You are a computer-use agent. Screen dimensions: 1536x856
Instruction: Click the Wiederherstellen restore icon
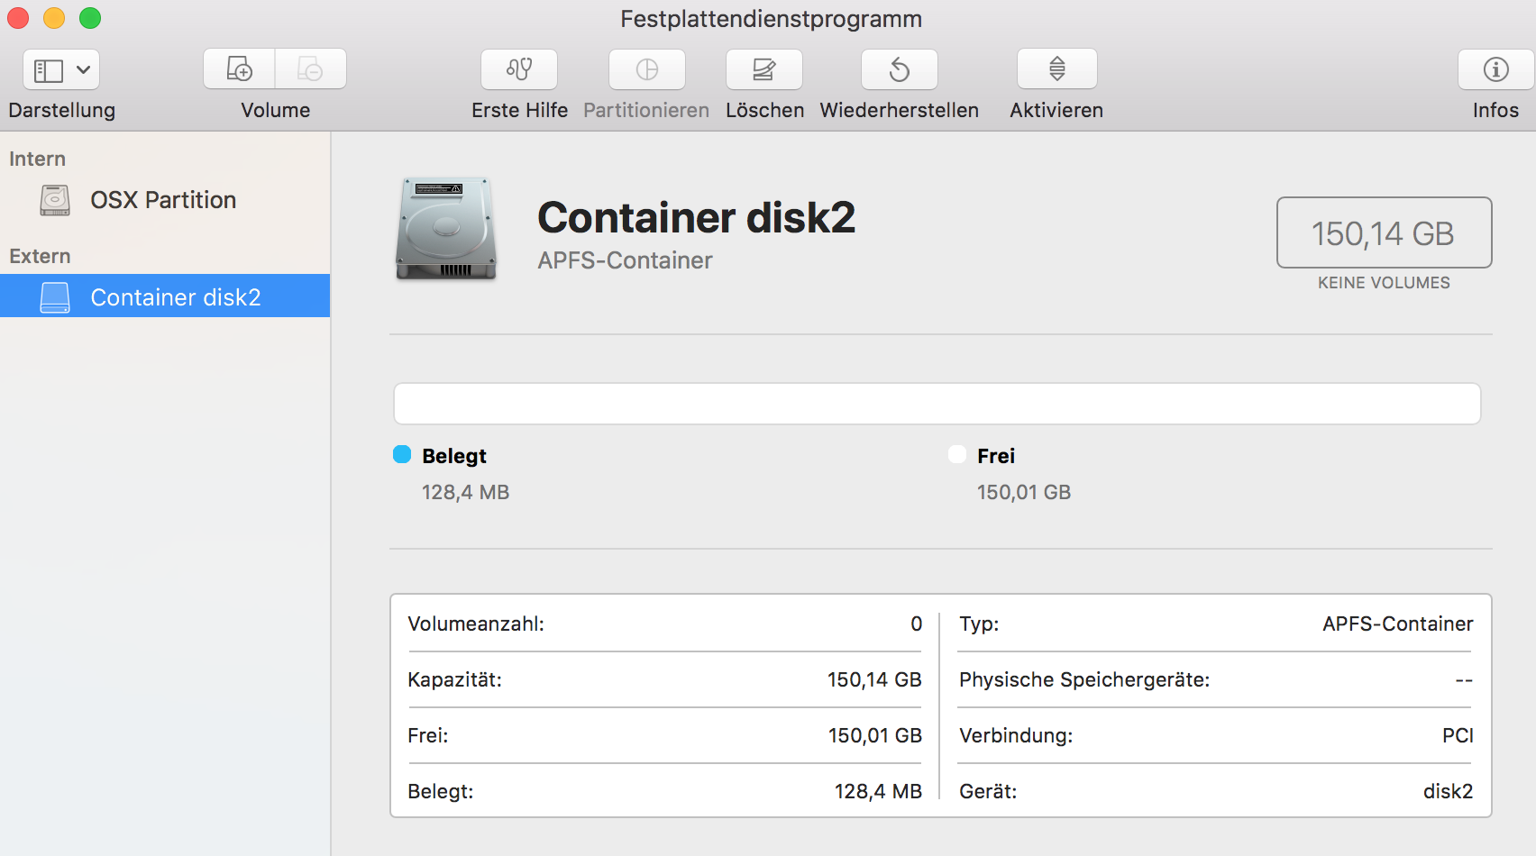pos(900,69)
